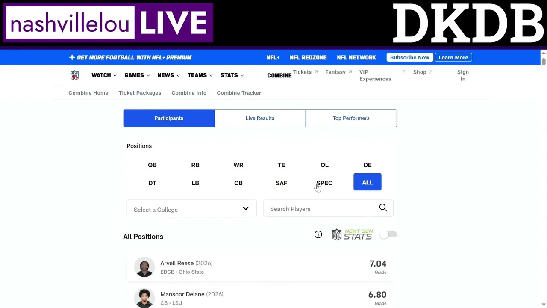Open the Fantasy external link
The image size is (547, 308).
[338, 72]
